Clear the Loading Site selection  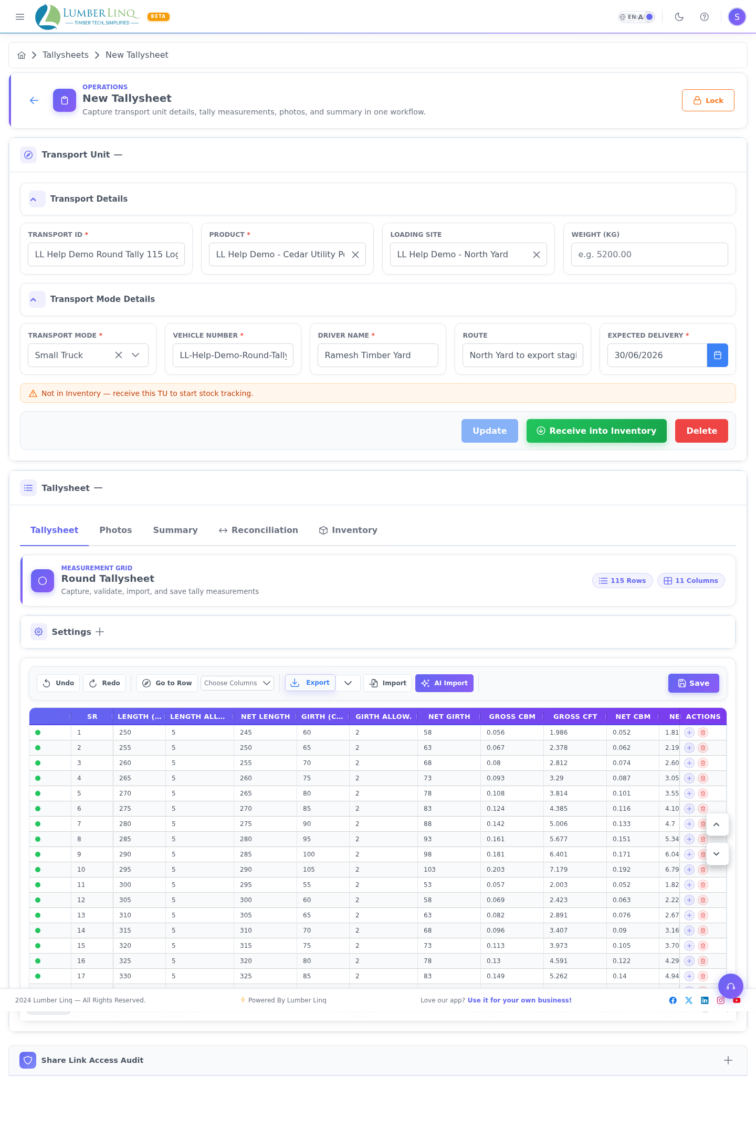click(537, 255)
